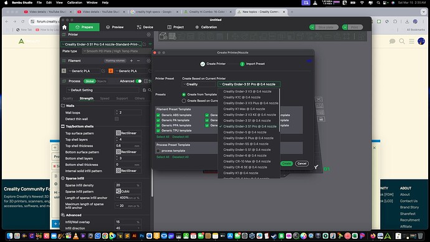Viewport: 430px width, 242px height.
Task: Open the Creality vendor dropdown
Action: click(199, 84)
